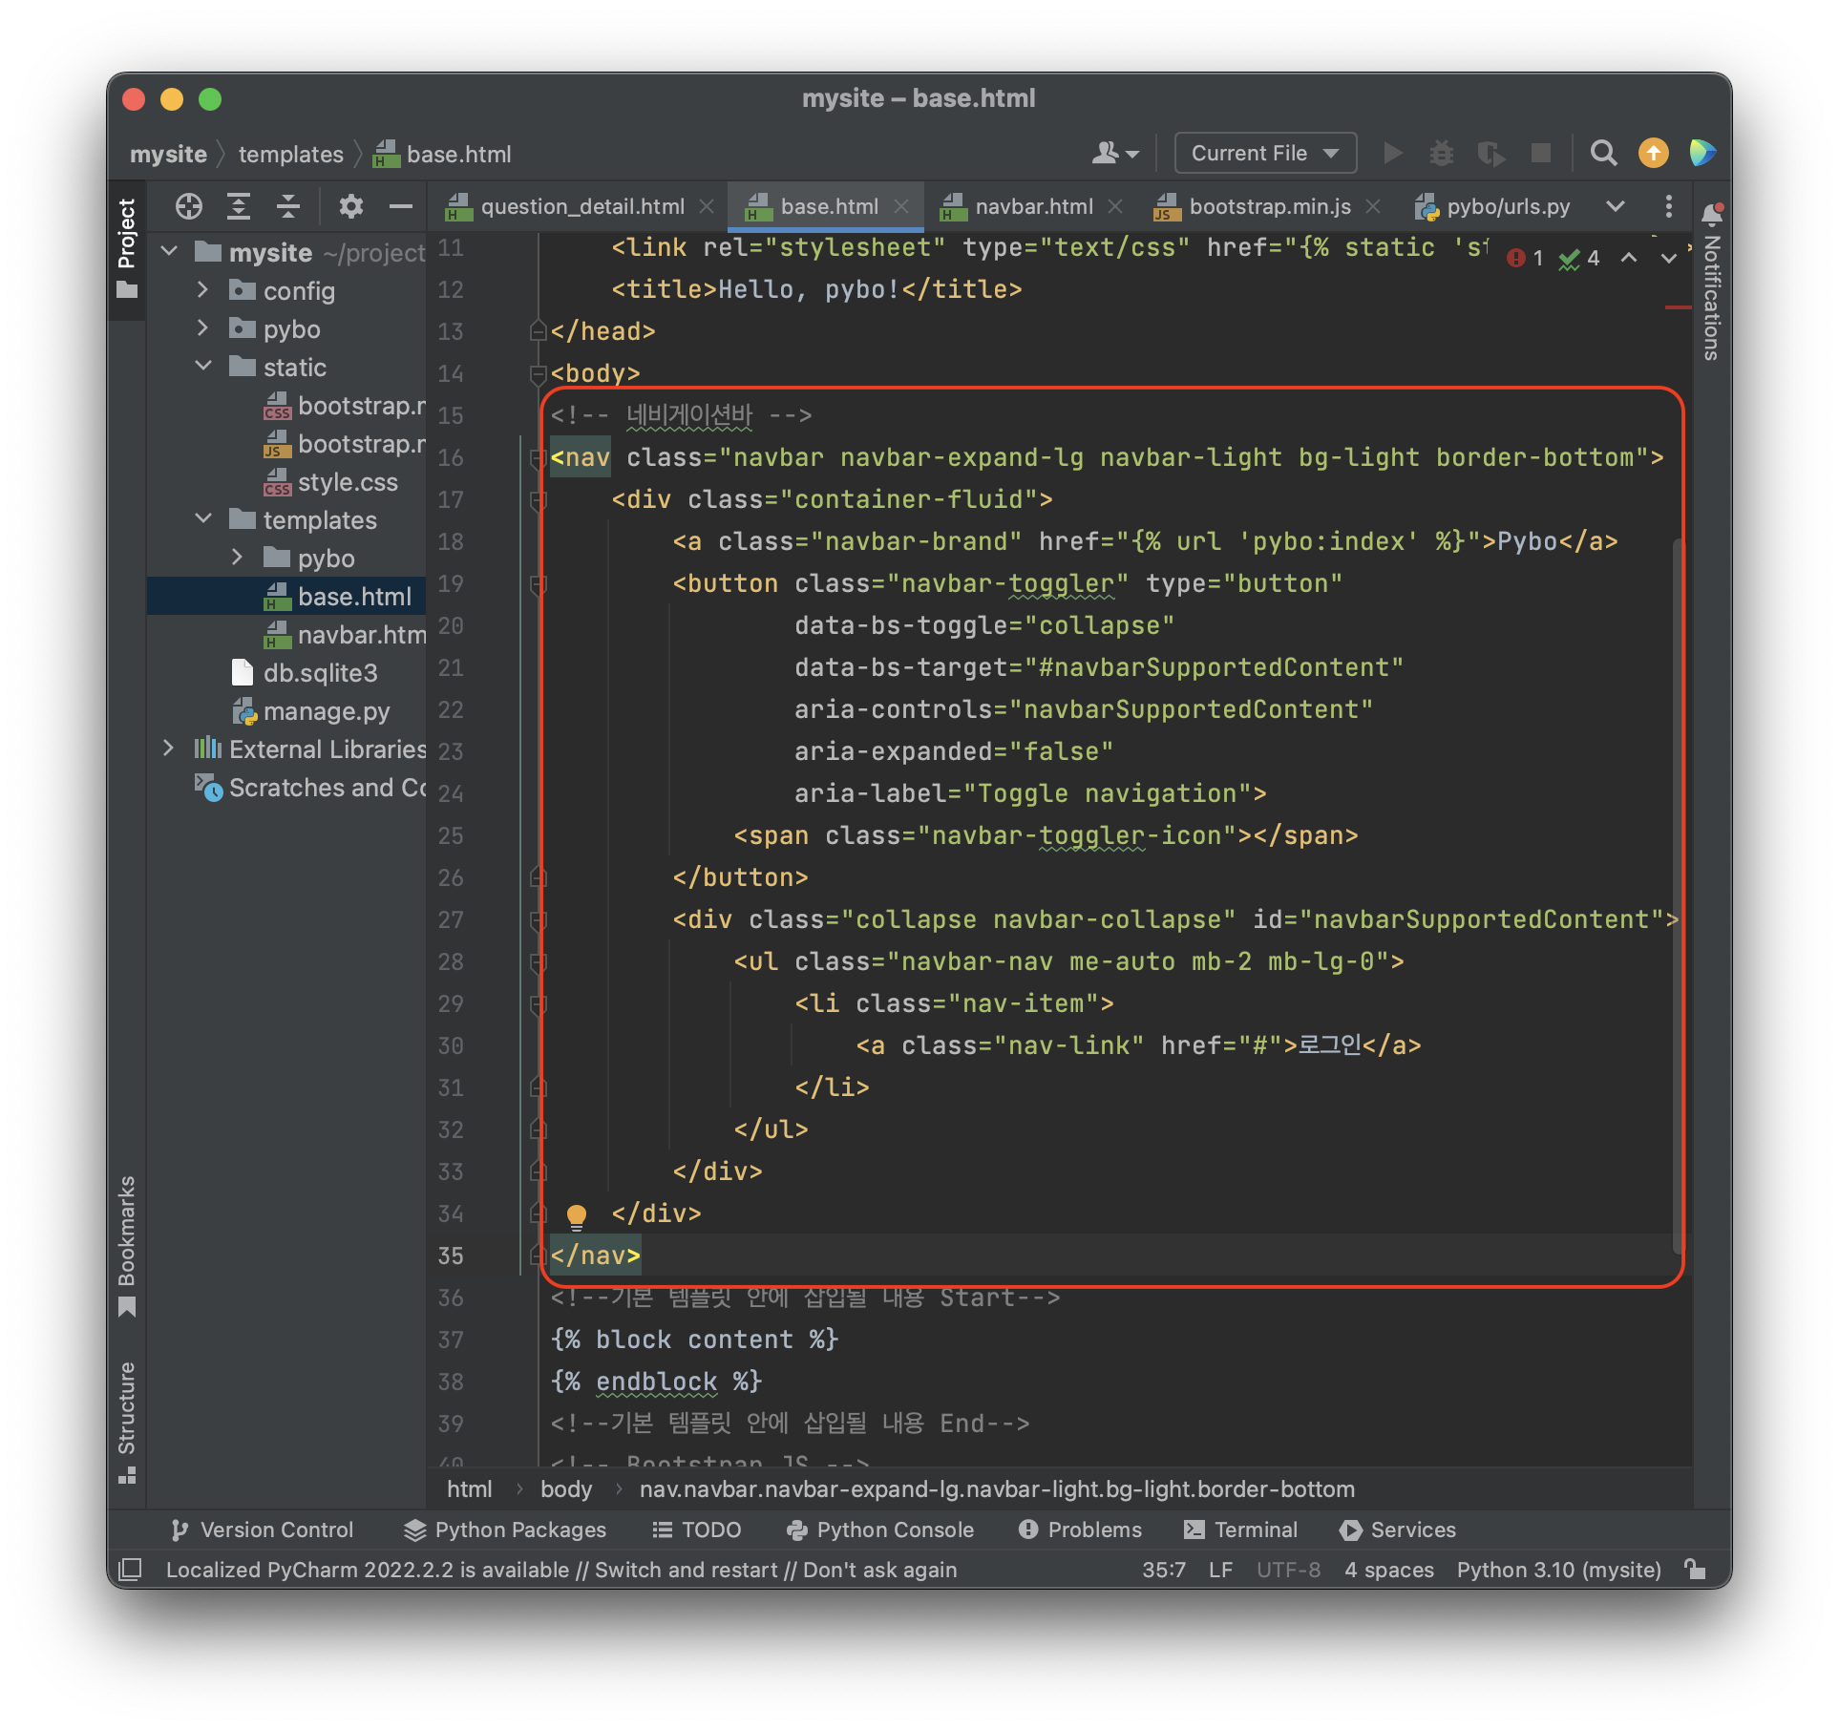Toggle the Bookmarks tool window
Screen dimensions: 1839x1730
click(126, 1245)
